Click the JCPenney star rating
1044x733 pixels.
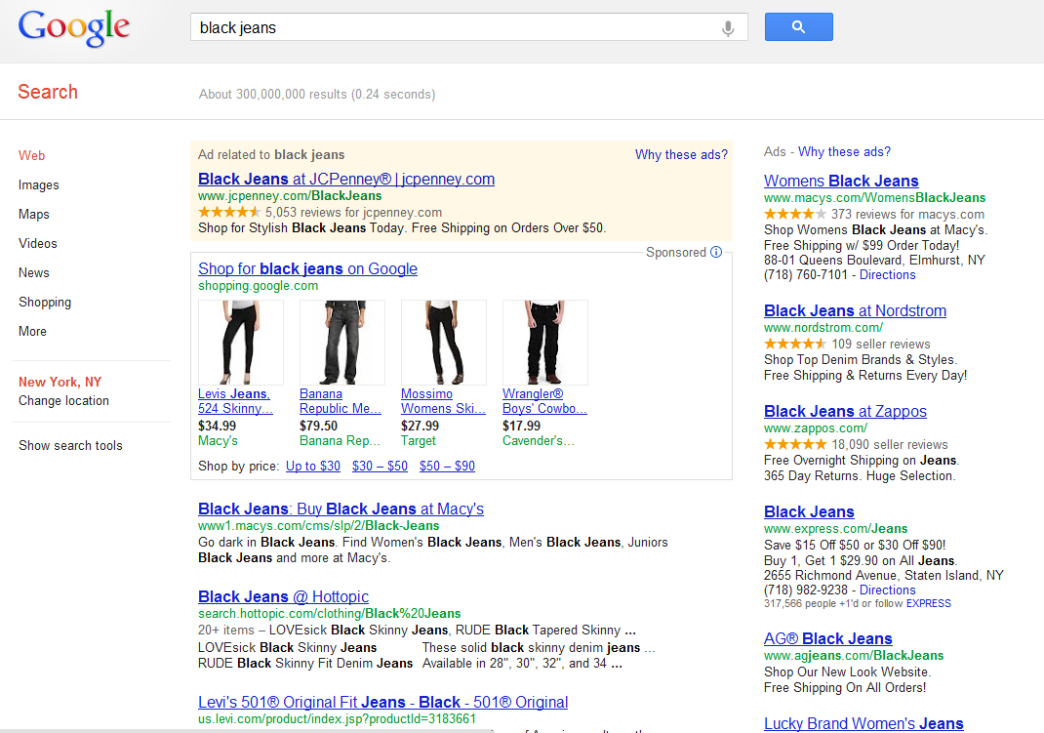[x=229, y=212]
